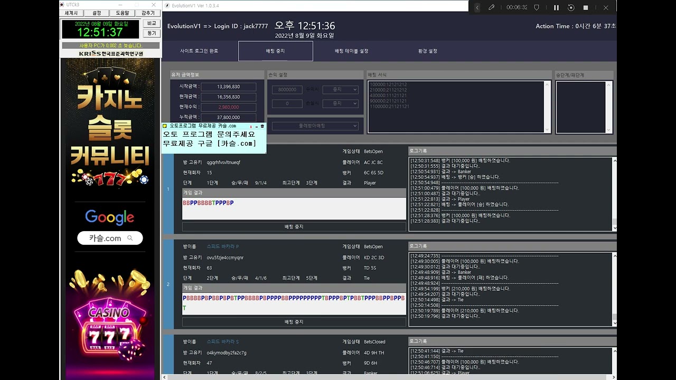Screen dimensions: 676x380
Task: Click the red pin icon on sticky note
Action: [251, 126]
